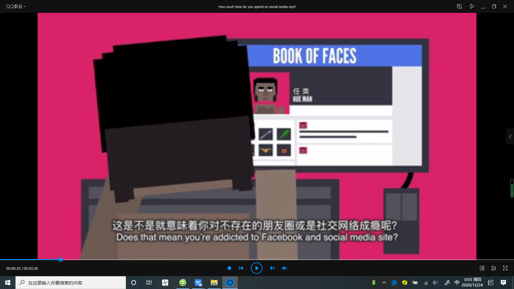The height and width of the screenshot is (289, 514).
Task: Open the QQ影音 main menu dropdown
Action: click(16, 6)
